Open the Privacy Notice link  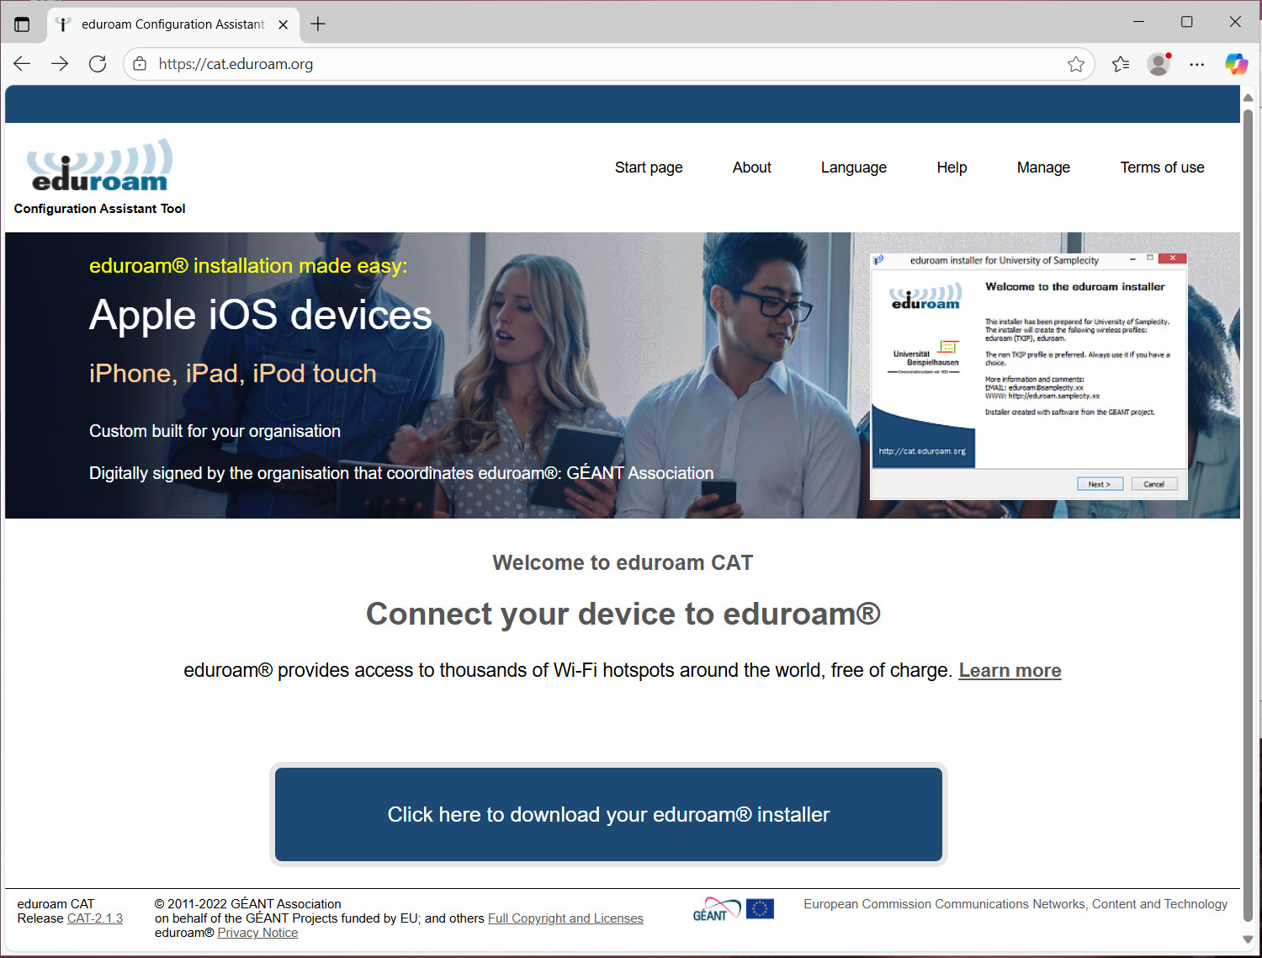coord(257,933)
